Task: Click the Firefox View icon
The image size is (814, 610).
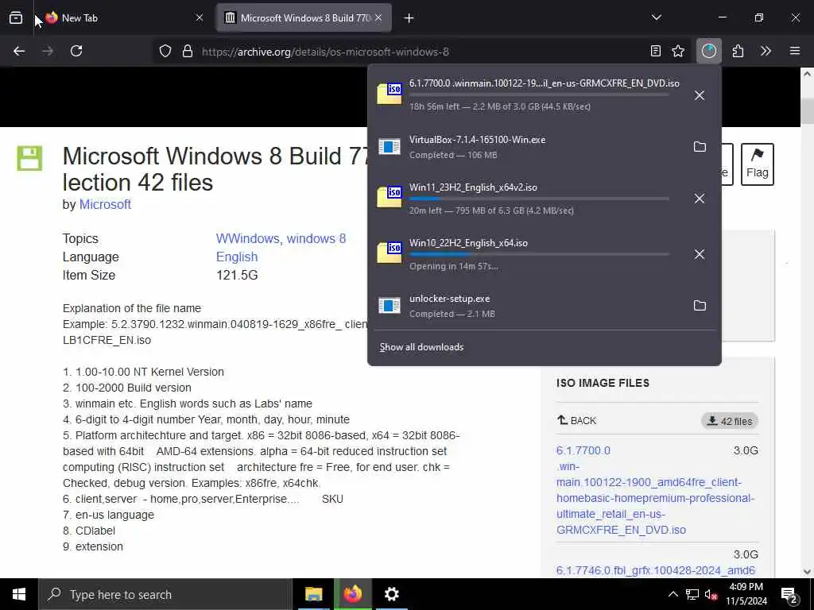Action: pyautogui.click(x=16, y=18)
